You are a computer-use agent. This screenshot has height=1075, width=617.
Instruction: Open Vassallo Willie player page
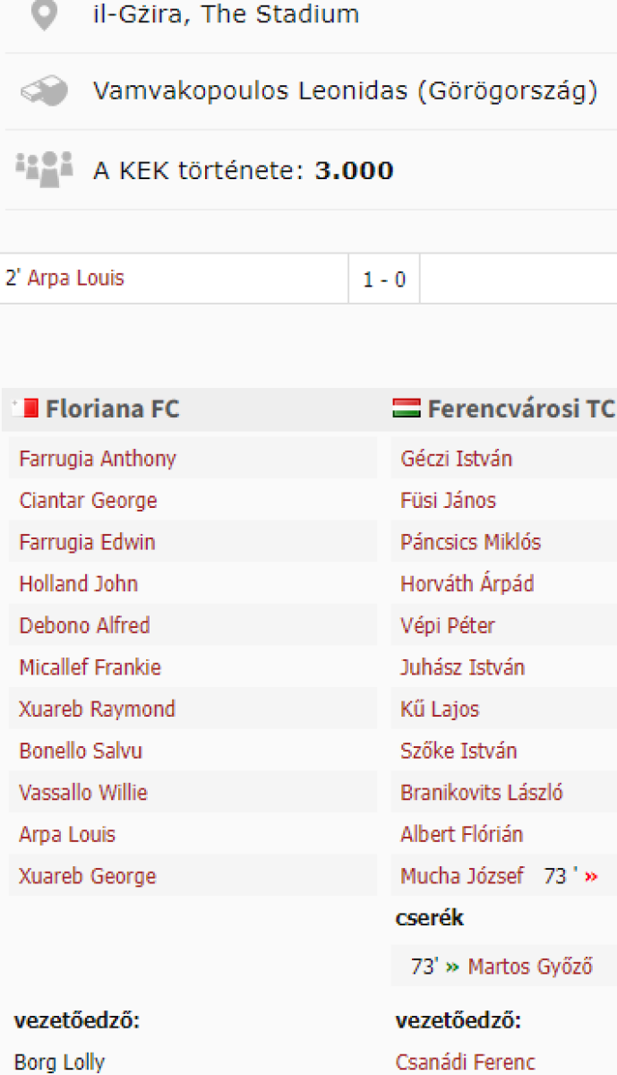(83, 793)
